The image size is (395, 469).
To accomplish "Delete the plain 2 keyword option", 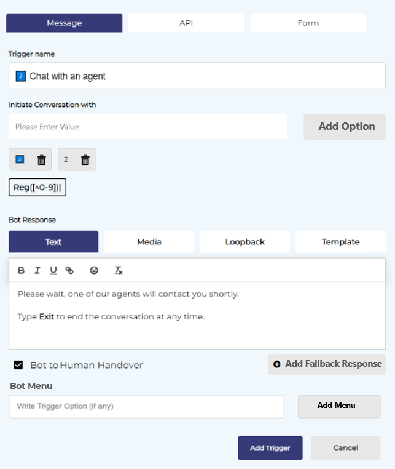I will pos(85,160).
